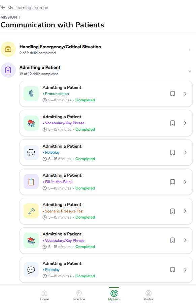
Task: Click the Admitting a Patient section heading
Action: (40, 68)
